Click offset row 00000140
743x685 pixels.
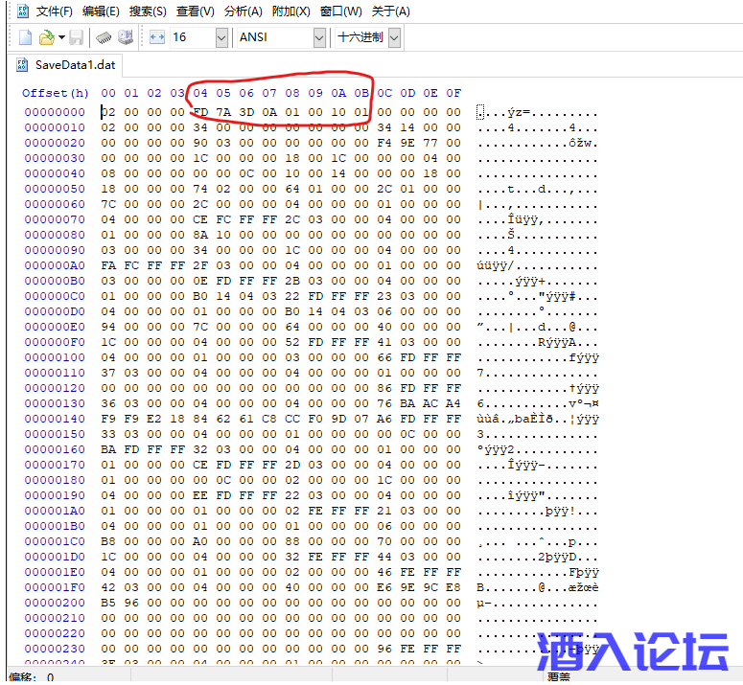tap(55, 419)
